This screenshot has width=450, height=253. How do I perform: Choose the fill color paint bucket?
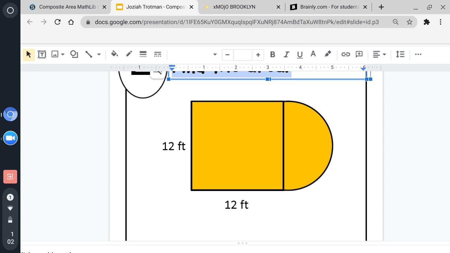[x=114, y=54]
